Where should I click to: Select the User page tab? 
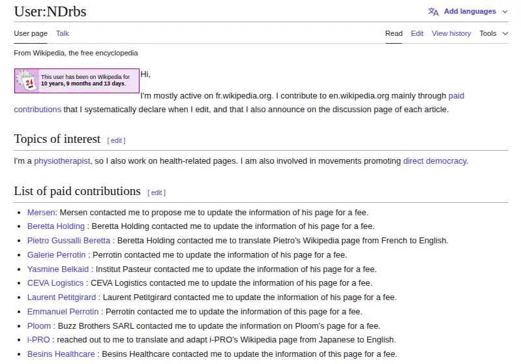pyautogui.click(x=31, y=33)
